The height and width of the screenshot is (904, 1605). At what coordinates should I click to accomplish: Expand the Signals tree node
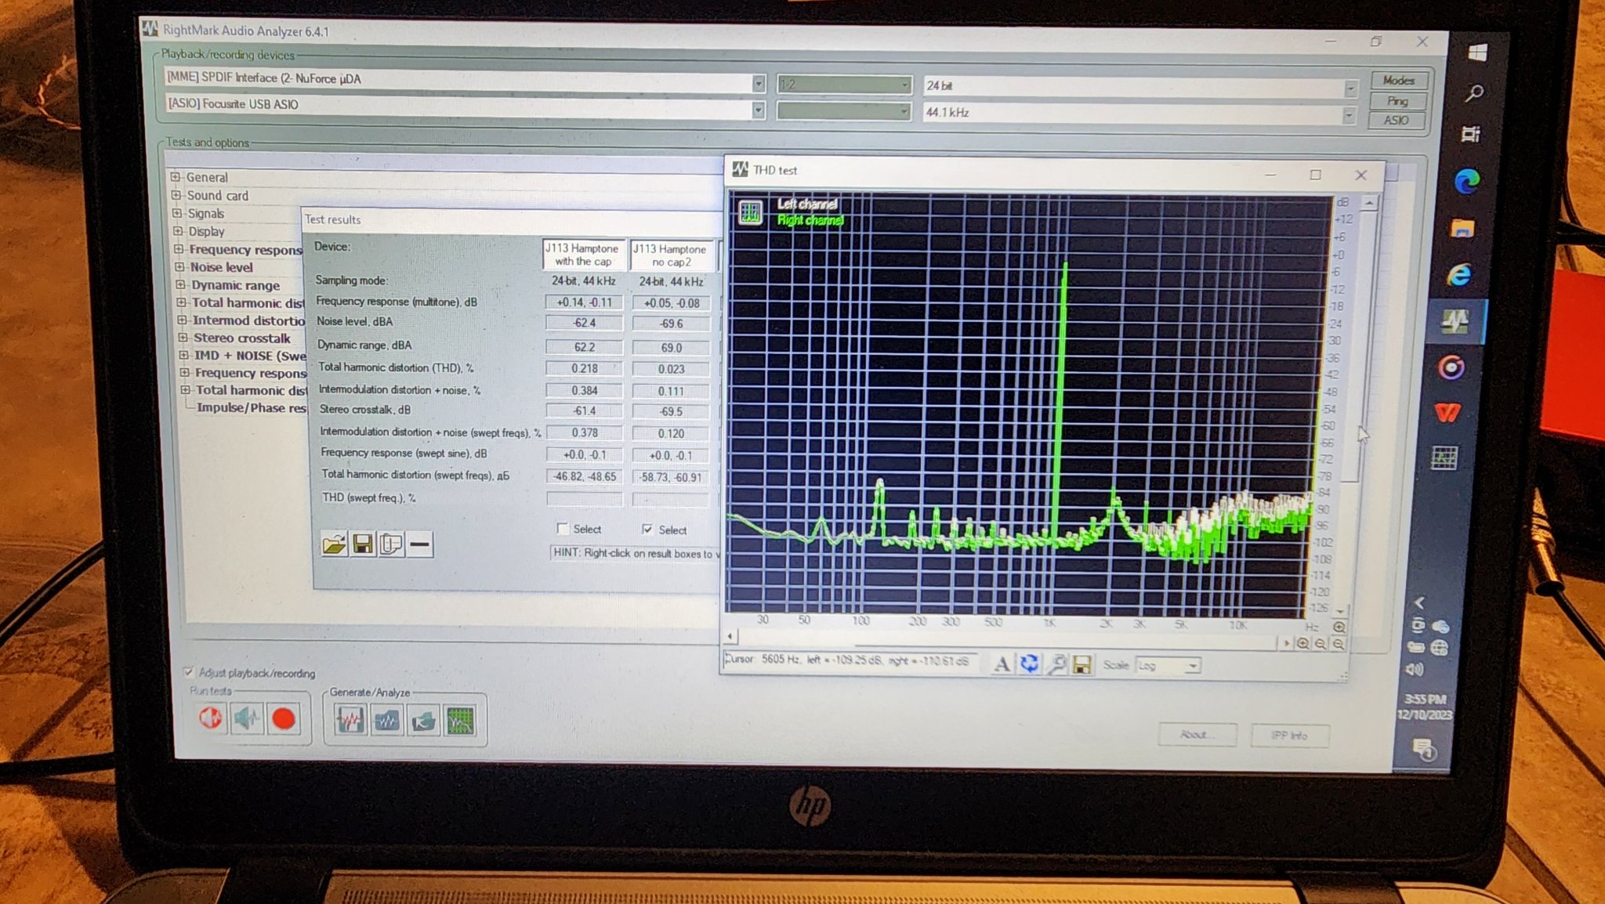[x=177, y=213]
